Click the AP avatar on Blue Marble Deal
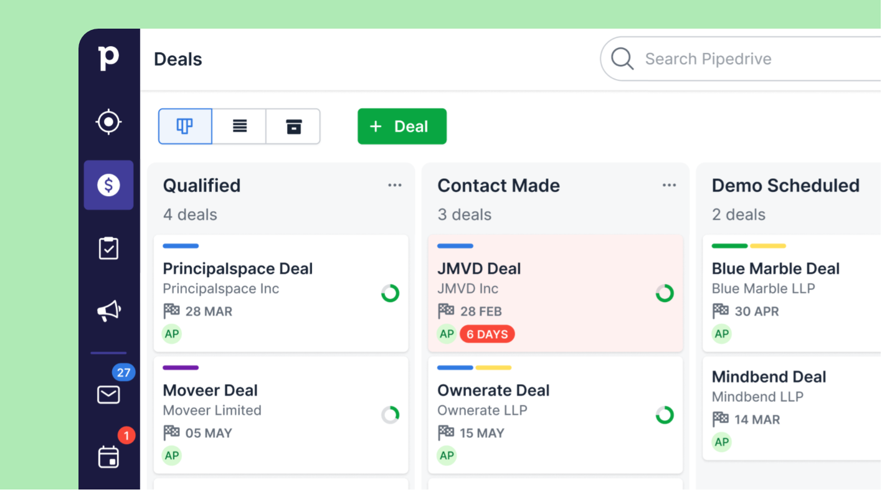The height and width of the screenshot is (492, 882). (722, 334)
